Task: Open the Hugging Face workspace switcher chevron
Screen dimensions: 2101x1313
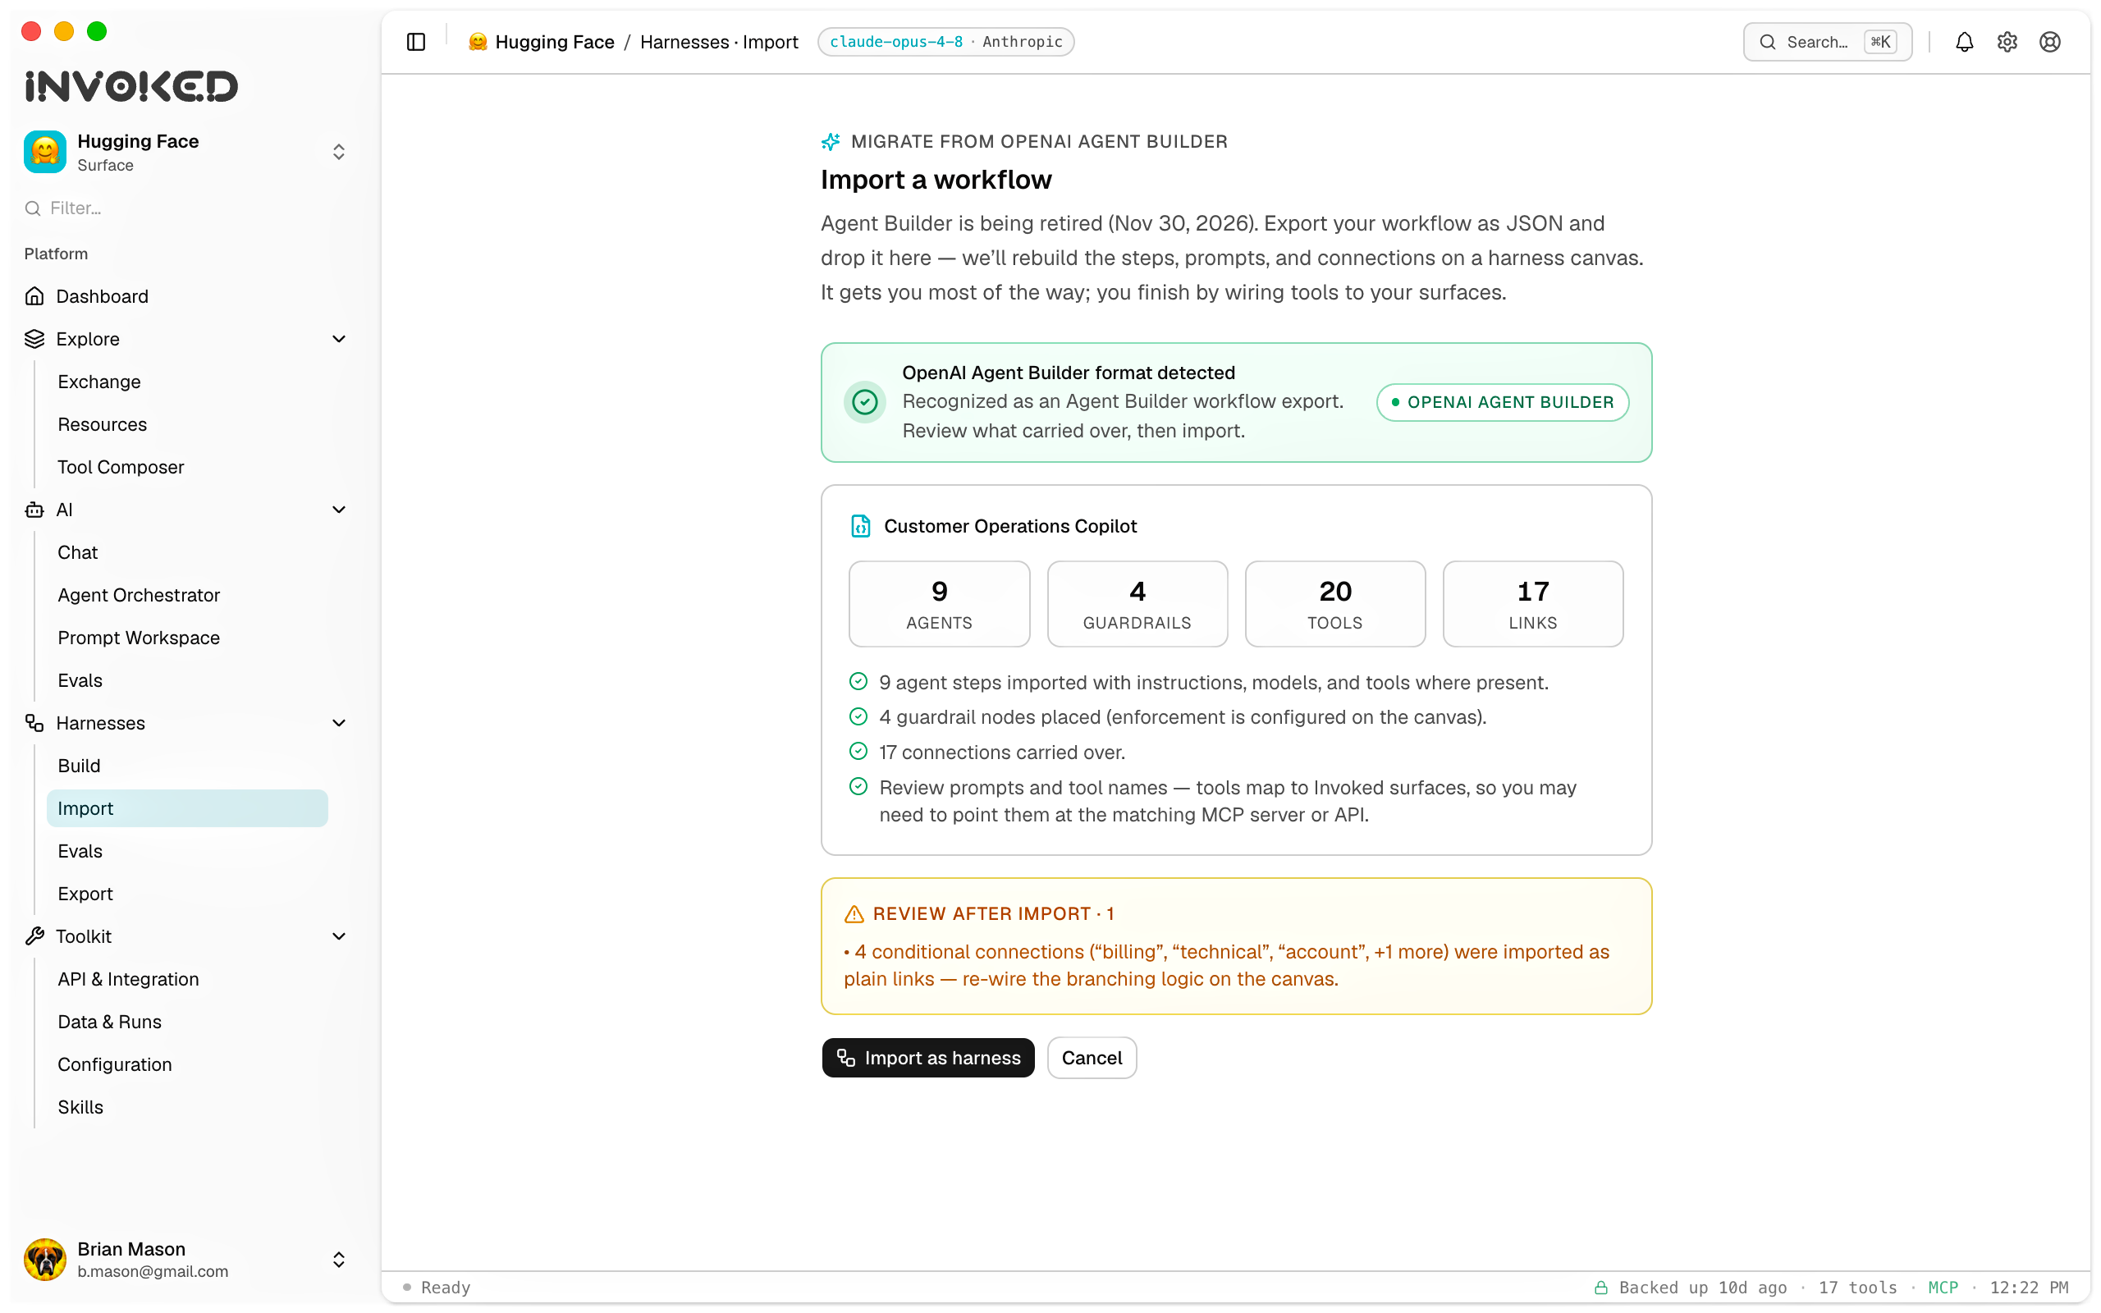Action: tap(339, 152)
